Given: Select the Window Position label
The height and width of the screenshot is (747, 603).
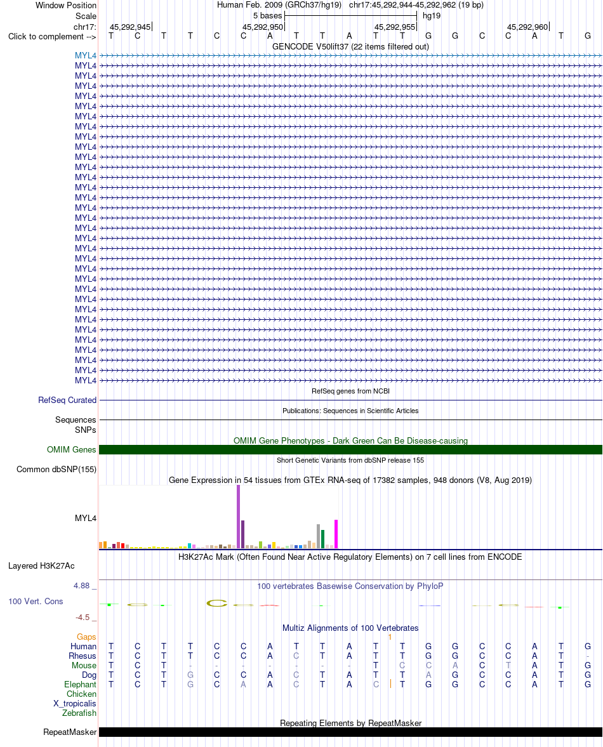Looking at the screenshot, I should click(66, 5).
